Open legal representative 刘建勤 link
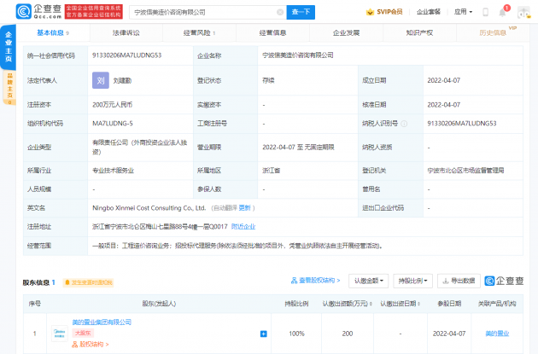This screenshot has height=354, width=538. (x=122, y=81)
